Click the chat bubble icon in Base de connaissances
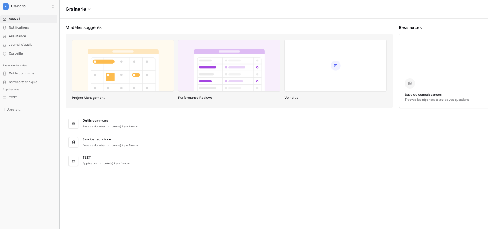The height and width of the screenshot is (229, 488). click(x=410, y=83)
